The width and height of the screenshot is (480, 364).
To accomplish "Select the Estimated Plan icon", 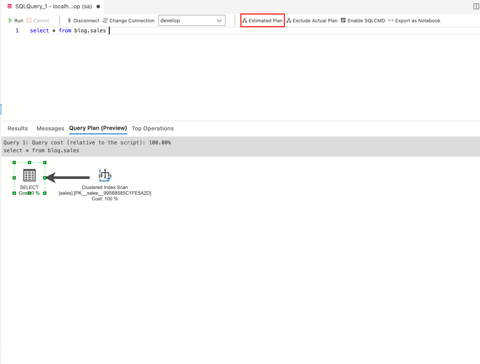I will click(x=245, y=20).
